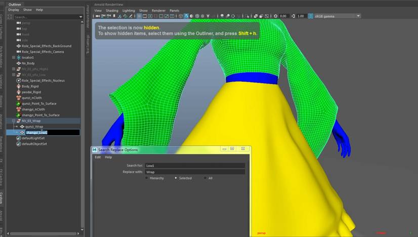The image size is (418, 237).
Task: Click the textured checker sphere toolbar icon
Action: pos(202,16)
